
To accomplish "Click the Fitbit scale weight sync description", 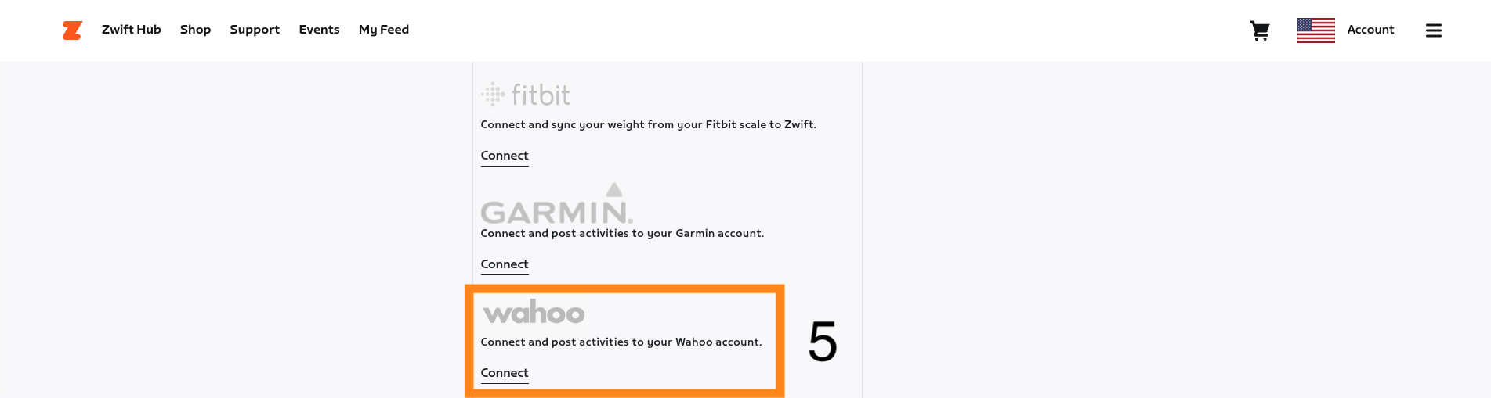I will tap(648, 124).
